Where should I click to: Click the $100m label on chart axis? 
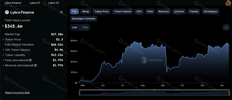click(x=74, y=72)
